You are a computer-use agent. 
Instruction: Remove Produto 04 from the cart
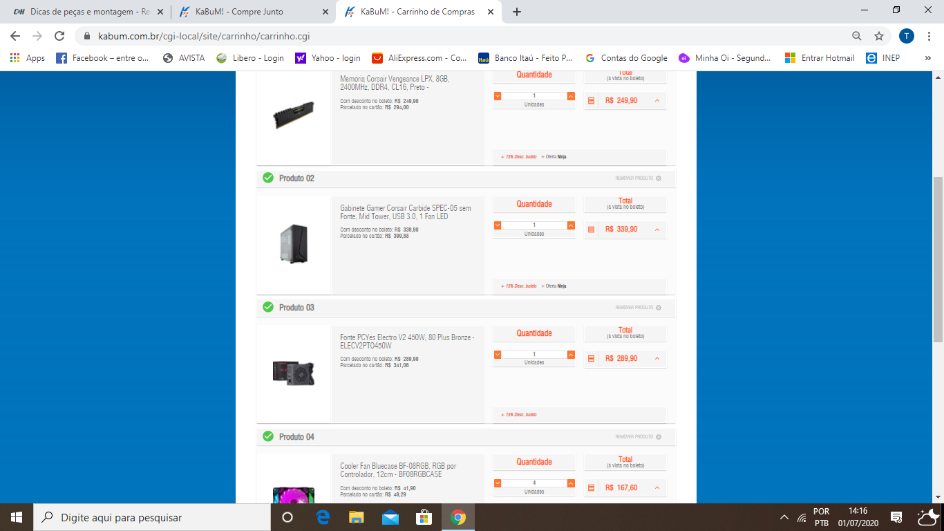[x=639, y=437]
